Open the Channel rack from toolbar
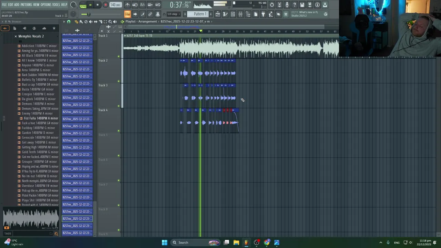 233,14
